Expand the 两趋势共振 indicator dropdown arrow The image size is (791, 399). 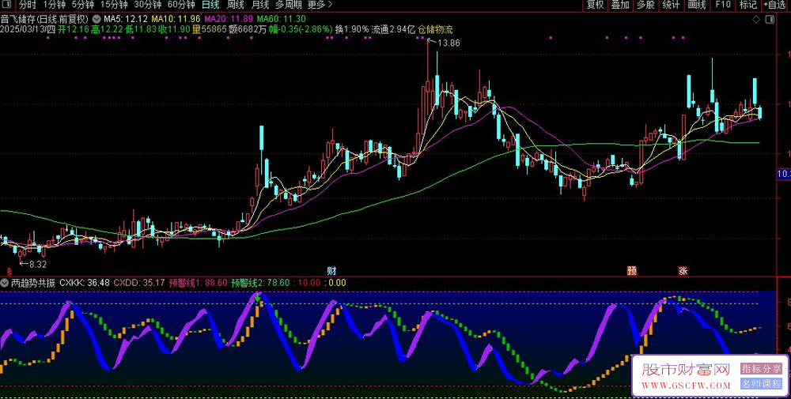tap(6, 282)
